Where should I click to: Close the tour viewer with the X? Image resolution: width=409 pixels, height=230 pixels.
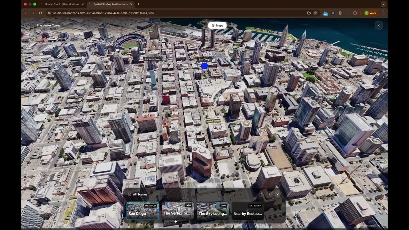point(379,25)
